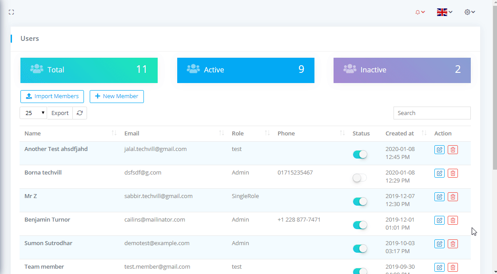Open the 25 rows-per-page dropdown
Screen dimensions: 497x274
click(33, 113)
